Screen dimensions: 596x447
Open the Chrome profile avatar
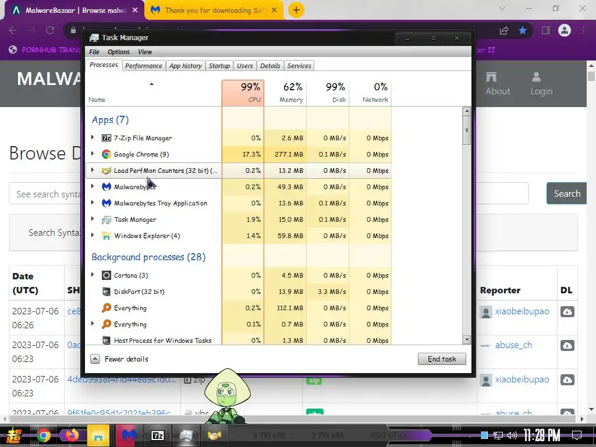click(x=565, y=30)
